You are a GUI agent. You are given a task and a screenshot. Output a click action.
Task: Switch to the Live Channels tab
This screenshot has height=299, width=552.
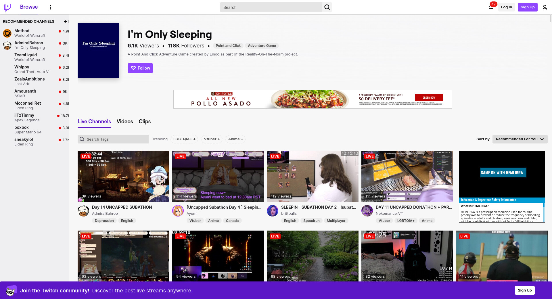coord(94,122)
